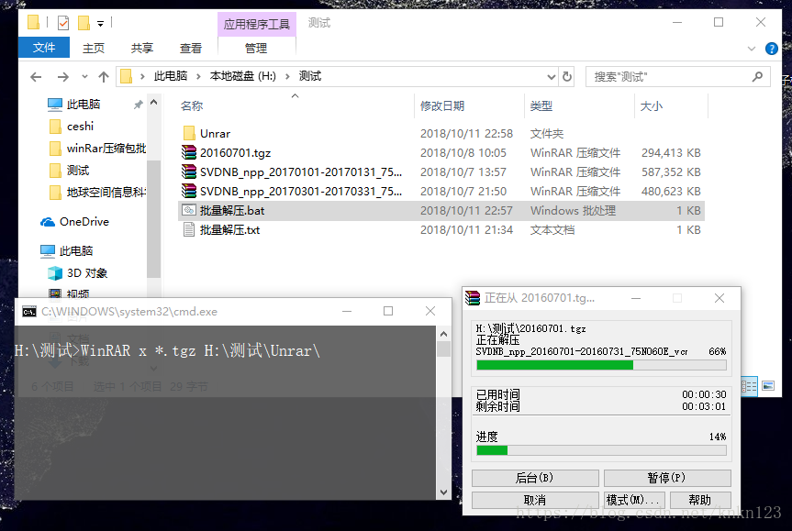The height and width of the screenshot is (531, 792).
Task: Switch to details view icon in status bar
Action: 749,387
